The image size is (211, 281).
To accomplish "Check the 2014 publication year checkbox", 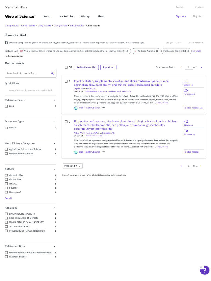I will pos(7,106).
